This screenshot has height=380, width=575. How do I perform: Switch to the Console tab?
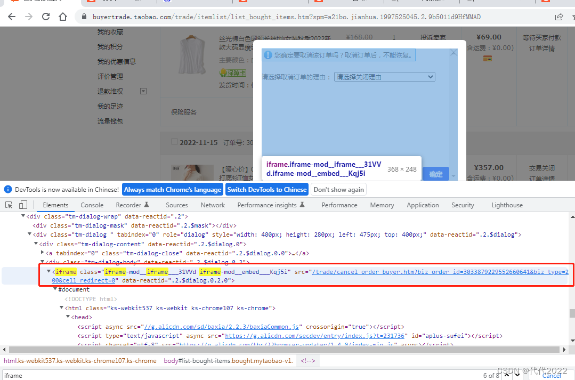point(92,205)
